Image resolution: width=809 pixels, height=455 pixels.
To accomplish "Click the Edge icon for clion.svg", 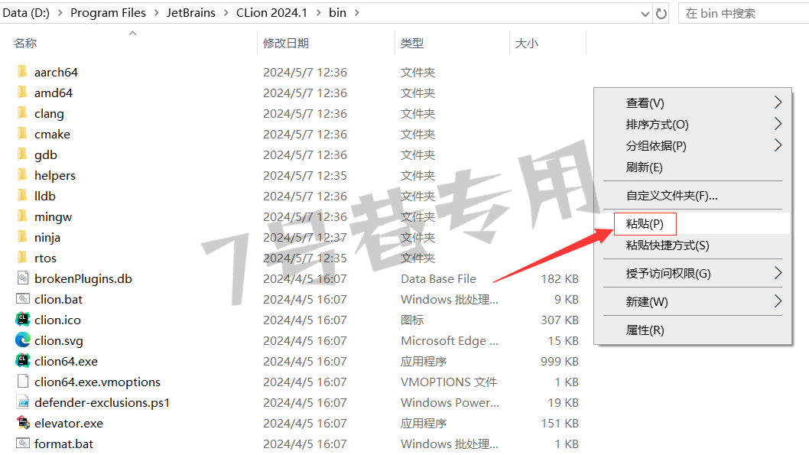I will (23, 340).
